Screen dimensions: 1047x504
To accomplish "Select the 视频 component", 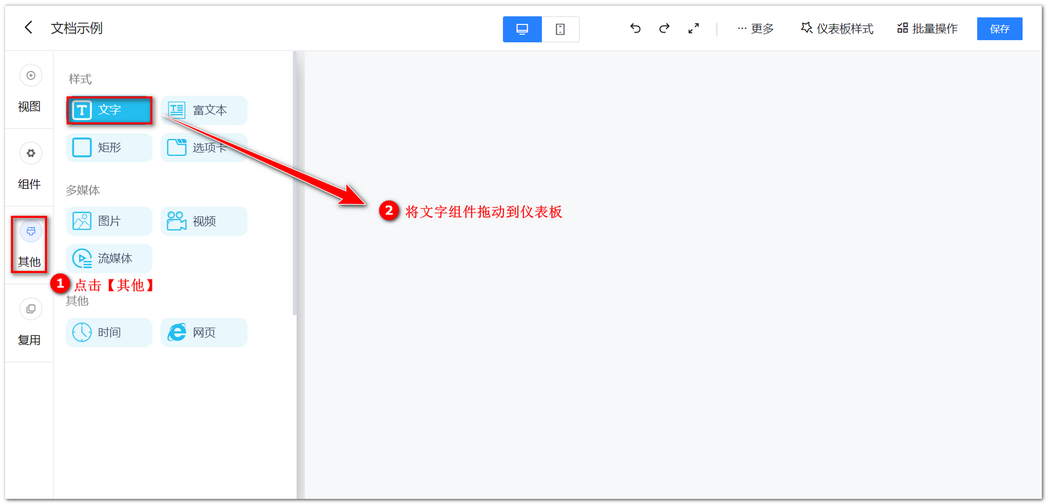I will coord(204,221).
